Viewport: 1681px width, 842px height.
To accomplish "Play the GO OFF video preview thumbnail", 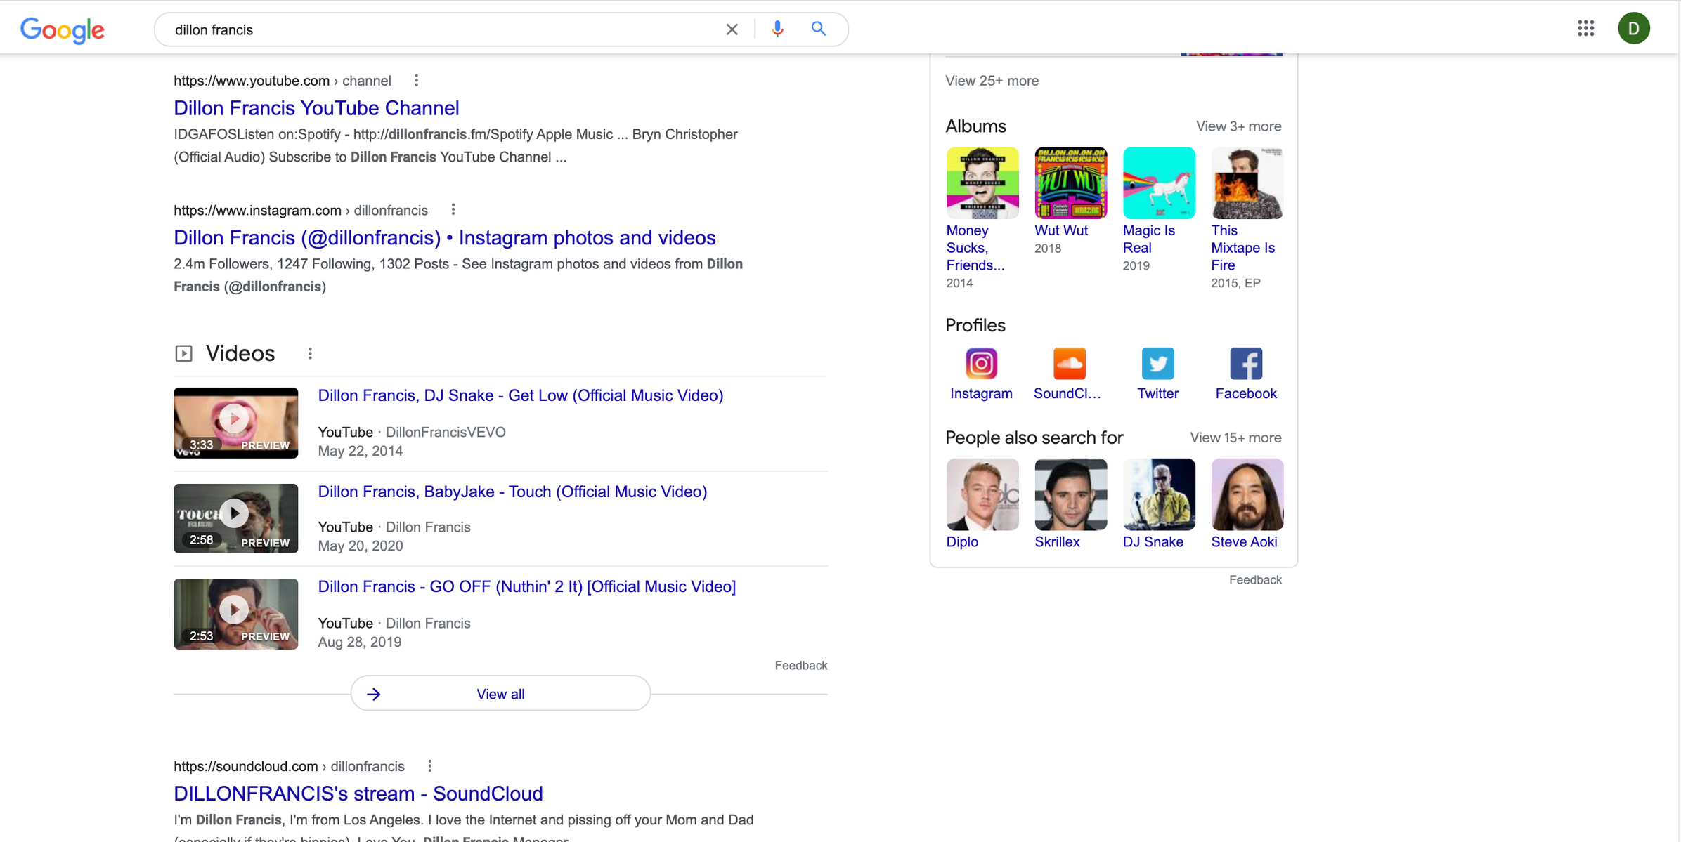I will (235, 614).
